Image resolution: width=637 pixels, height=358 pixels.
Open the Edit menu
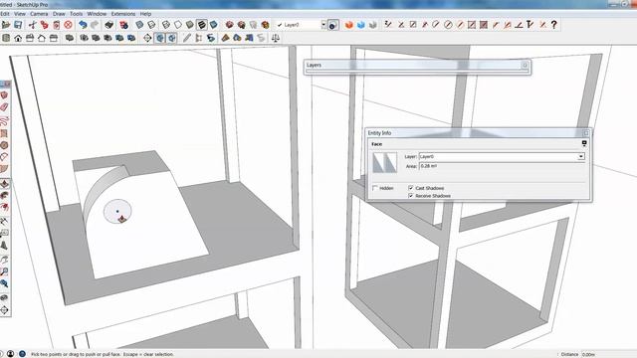pyautogui.click(x=5, y=14)
